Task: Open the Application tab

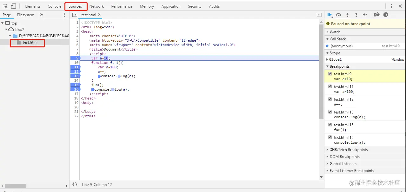Action: pos(171,6)
